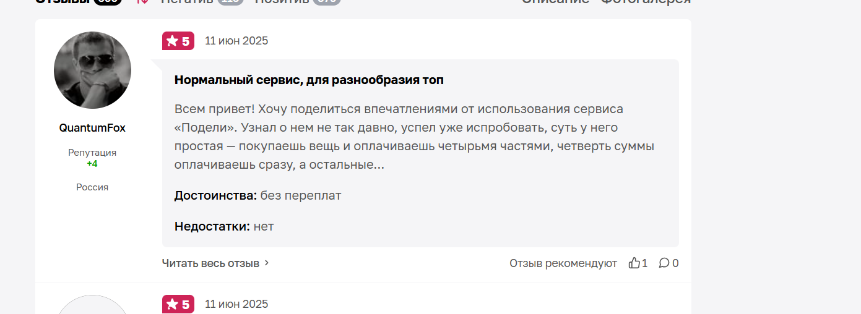Click the +4 reputation value
The image size is (861, 314).
click(92, 164)
